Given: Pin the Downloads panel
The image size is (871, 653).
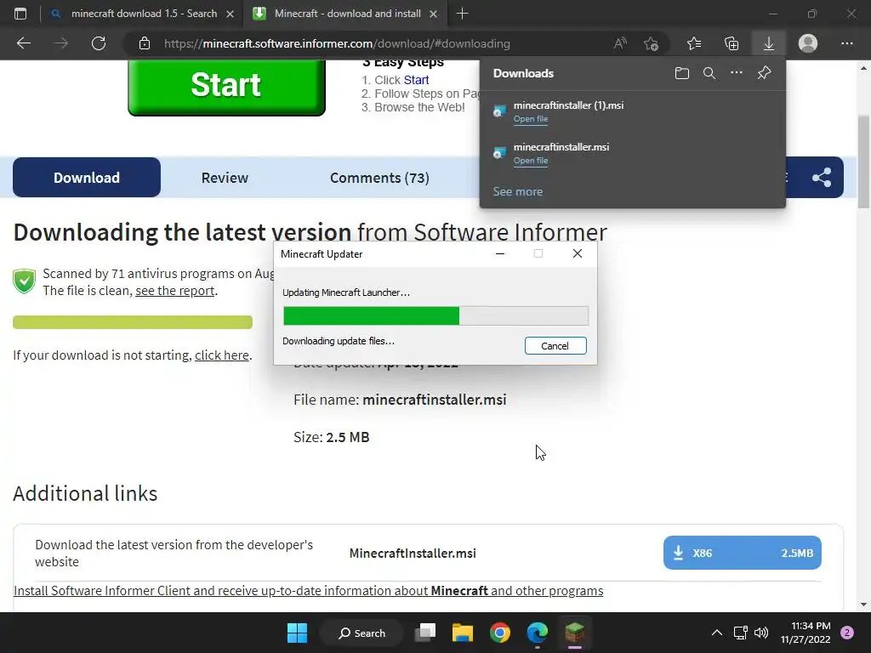Looking at the screenshot, I should (x=765, y=73).
